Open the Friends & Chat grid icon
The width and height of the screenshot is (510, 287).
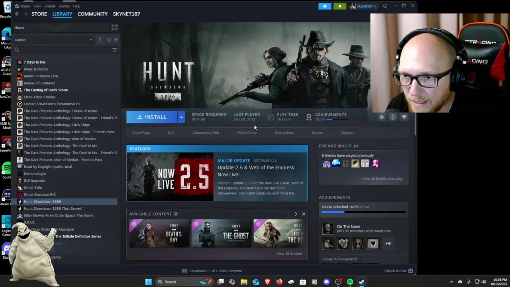[410, 271]
